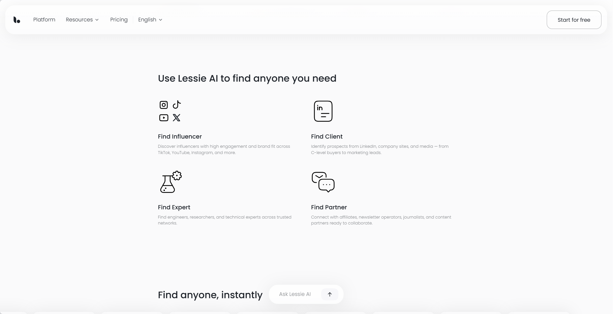Click the Instagram icon under Find Influencer
Viewport: 613px width, 314px height.
tap(164, 105)
